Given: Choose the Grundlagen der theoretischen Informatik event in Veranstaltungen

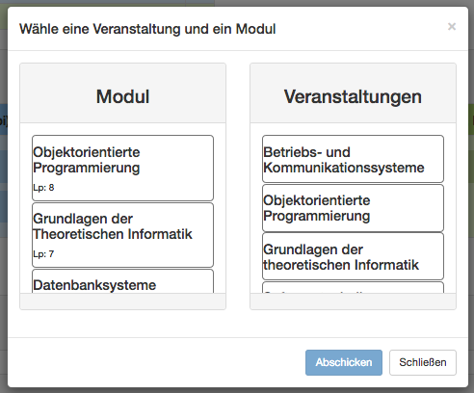Looking at the screenshot, I should click(x=353, y=256).
